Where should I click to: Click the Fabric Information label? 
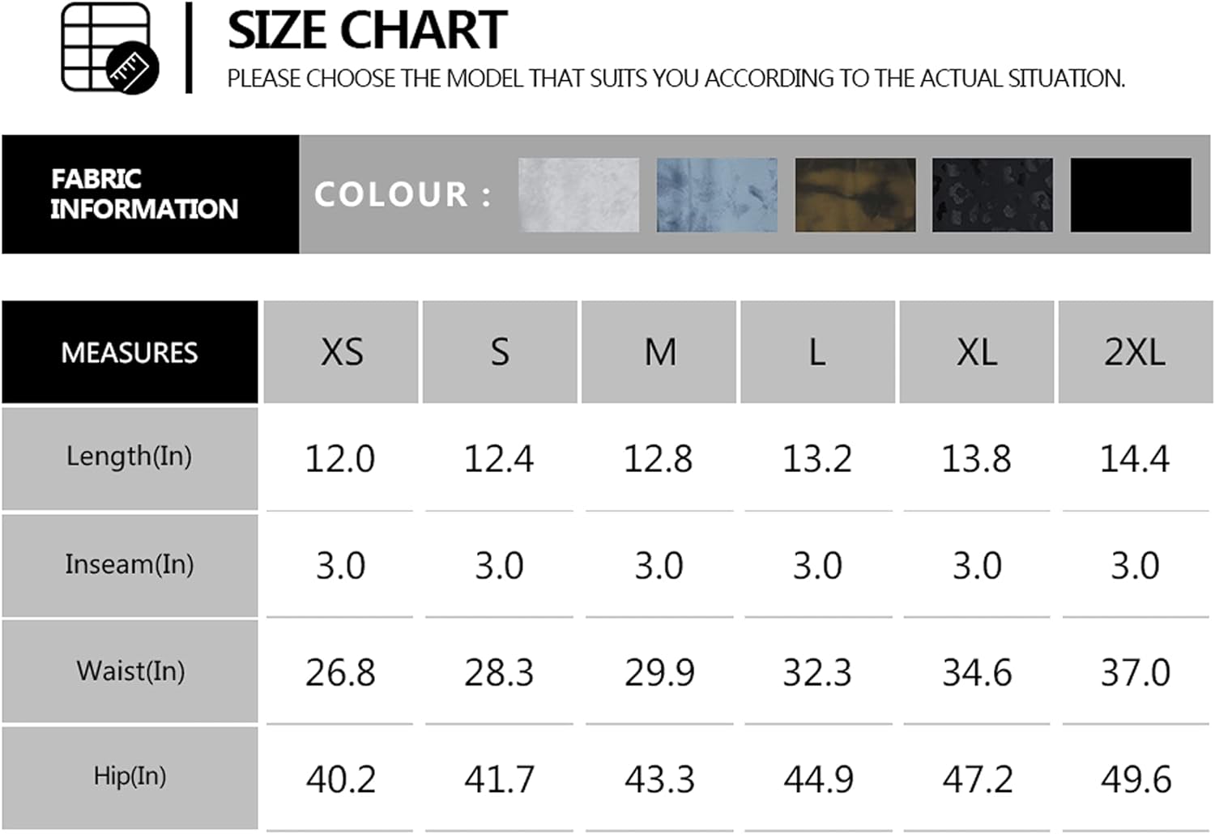pos(145,194)
